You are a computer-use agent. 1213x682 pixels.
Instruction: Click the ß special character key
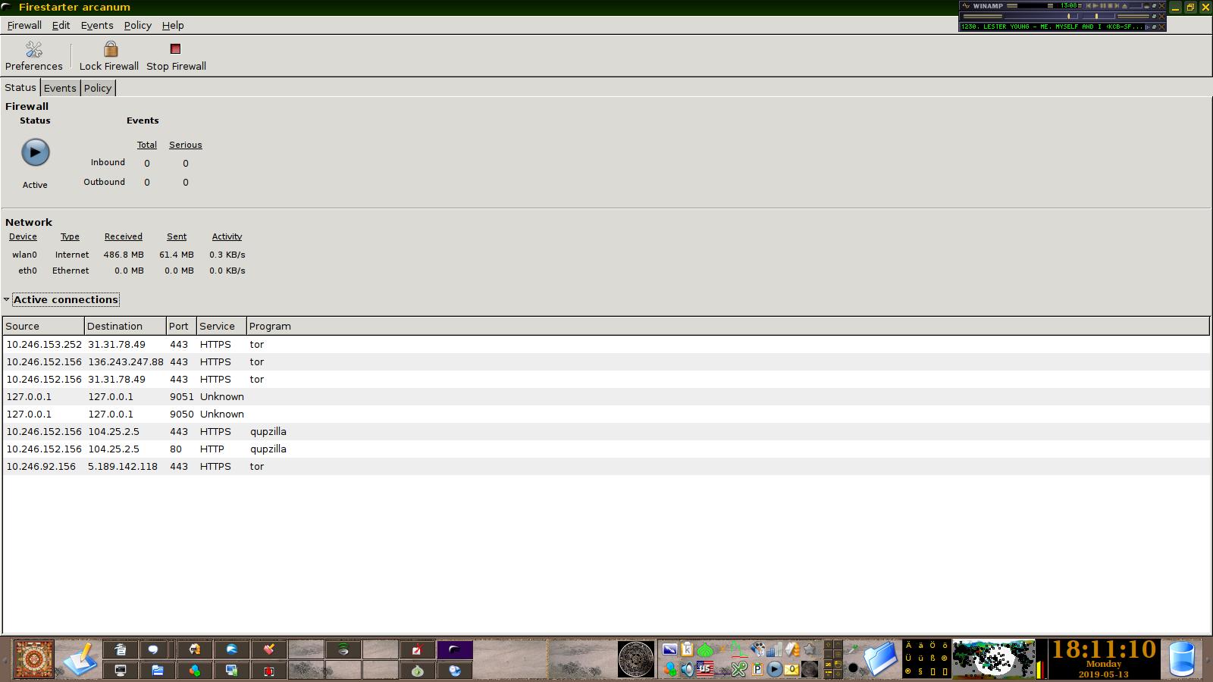(932, 659)
